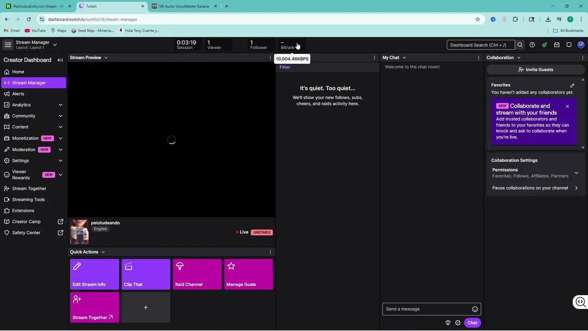Image resolution: width=588 pixels, height=331 pixels.
Task: Open My Chat panel options menu
Action: pyautogui.click(x=479, y=57)
